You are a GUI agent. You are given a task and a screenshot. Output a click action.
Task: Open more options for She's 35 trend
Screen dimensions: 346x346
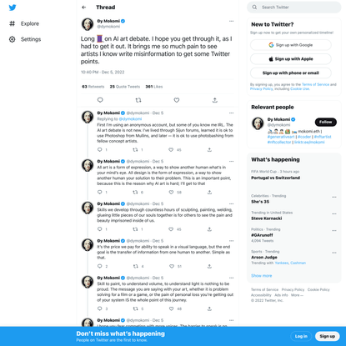tap(334, 197)
